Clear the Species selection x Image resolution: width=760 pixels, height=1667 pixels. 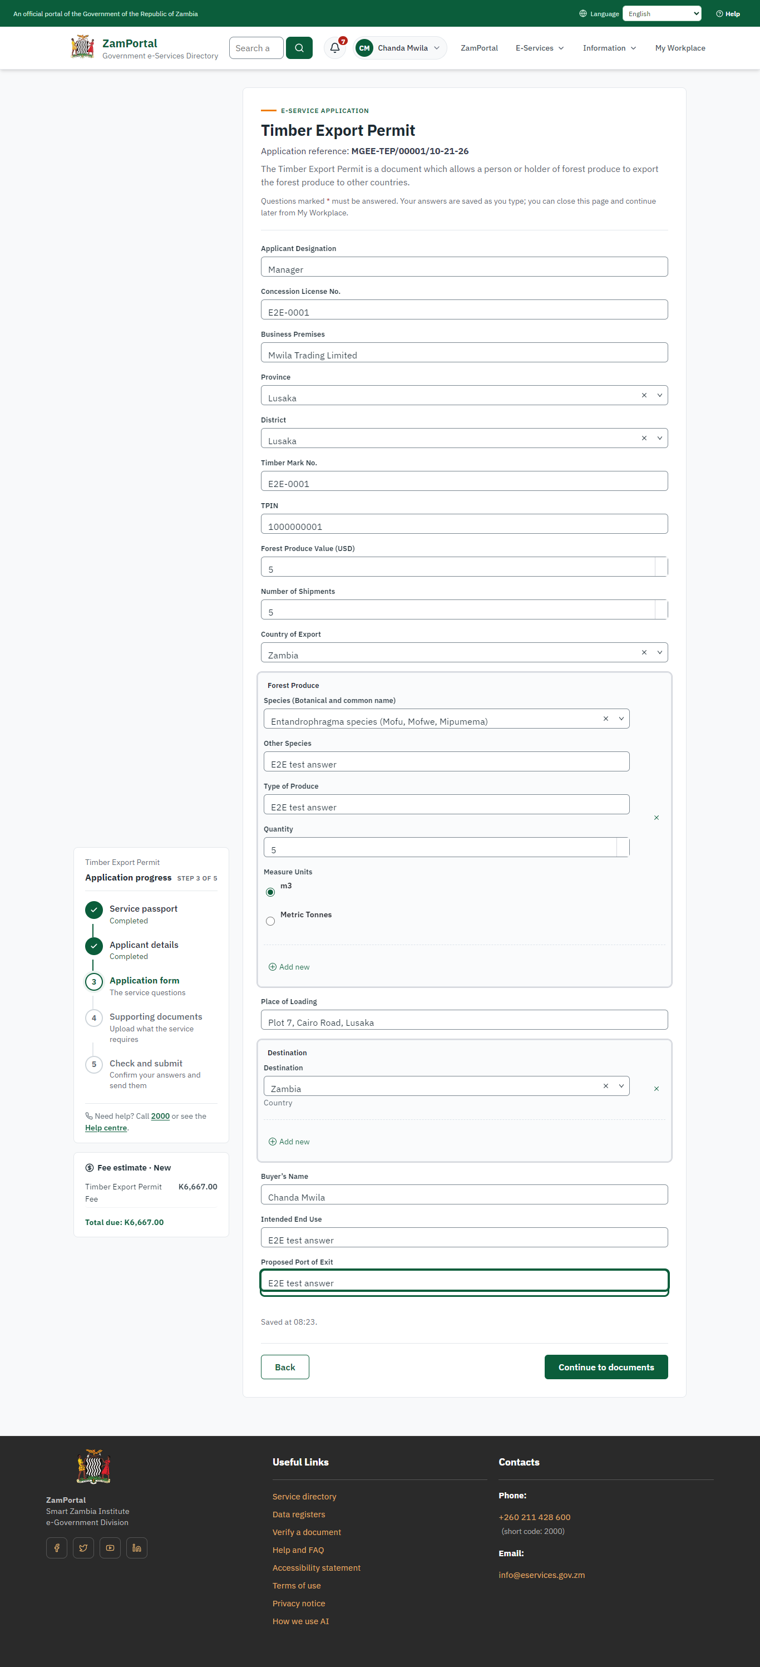[x=605, y=719]
